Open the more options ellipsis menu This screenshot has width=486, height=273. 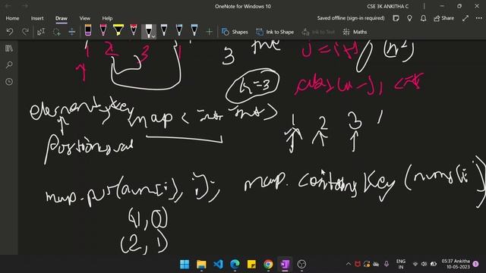coord(479,18)
